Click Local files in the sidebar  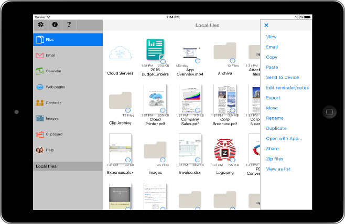(68, 166)
